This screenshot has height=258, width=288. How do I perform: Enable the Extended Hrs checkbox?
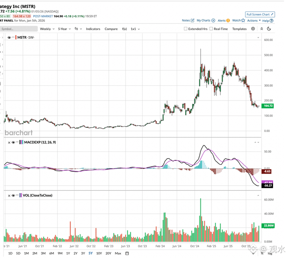click(x=186, y=29)
